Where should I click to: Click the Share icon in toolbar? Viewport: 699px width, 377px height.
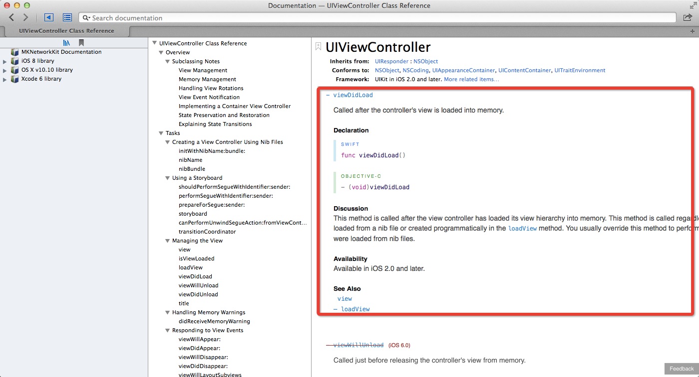coord(687,17)
